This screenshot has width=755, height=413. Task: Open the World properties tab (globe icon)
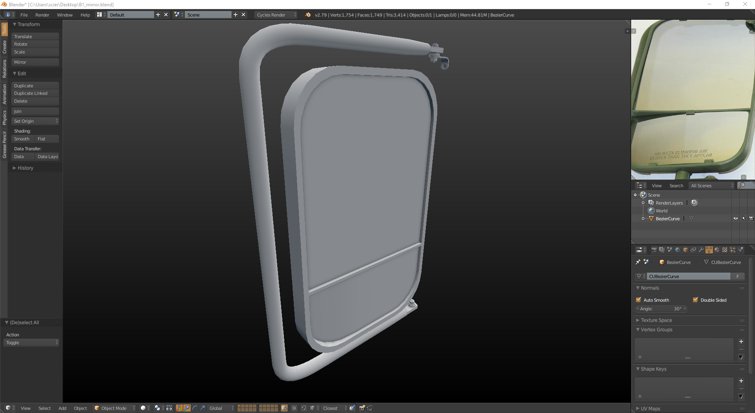[678, 250]
